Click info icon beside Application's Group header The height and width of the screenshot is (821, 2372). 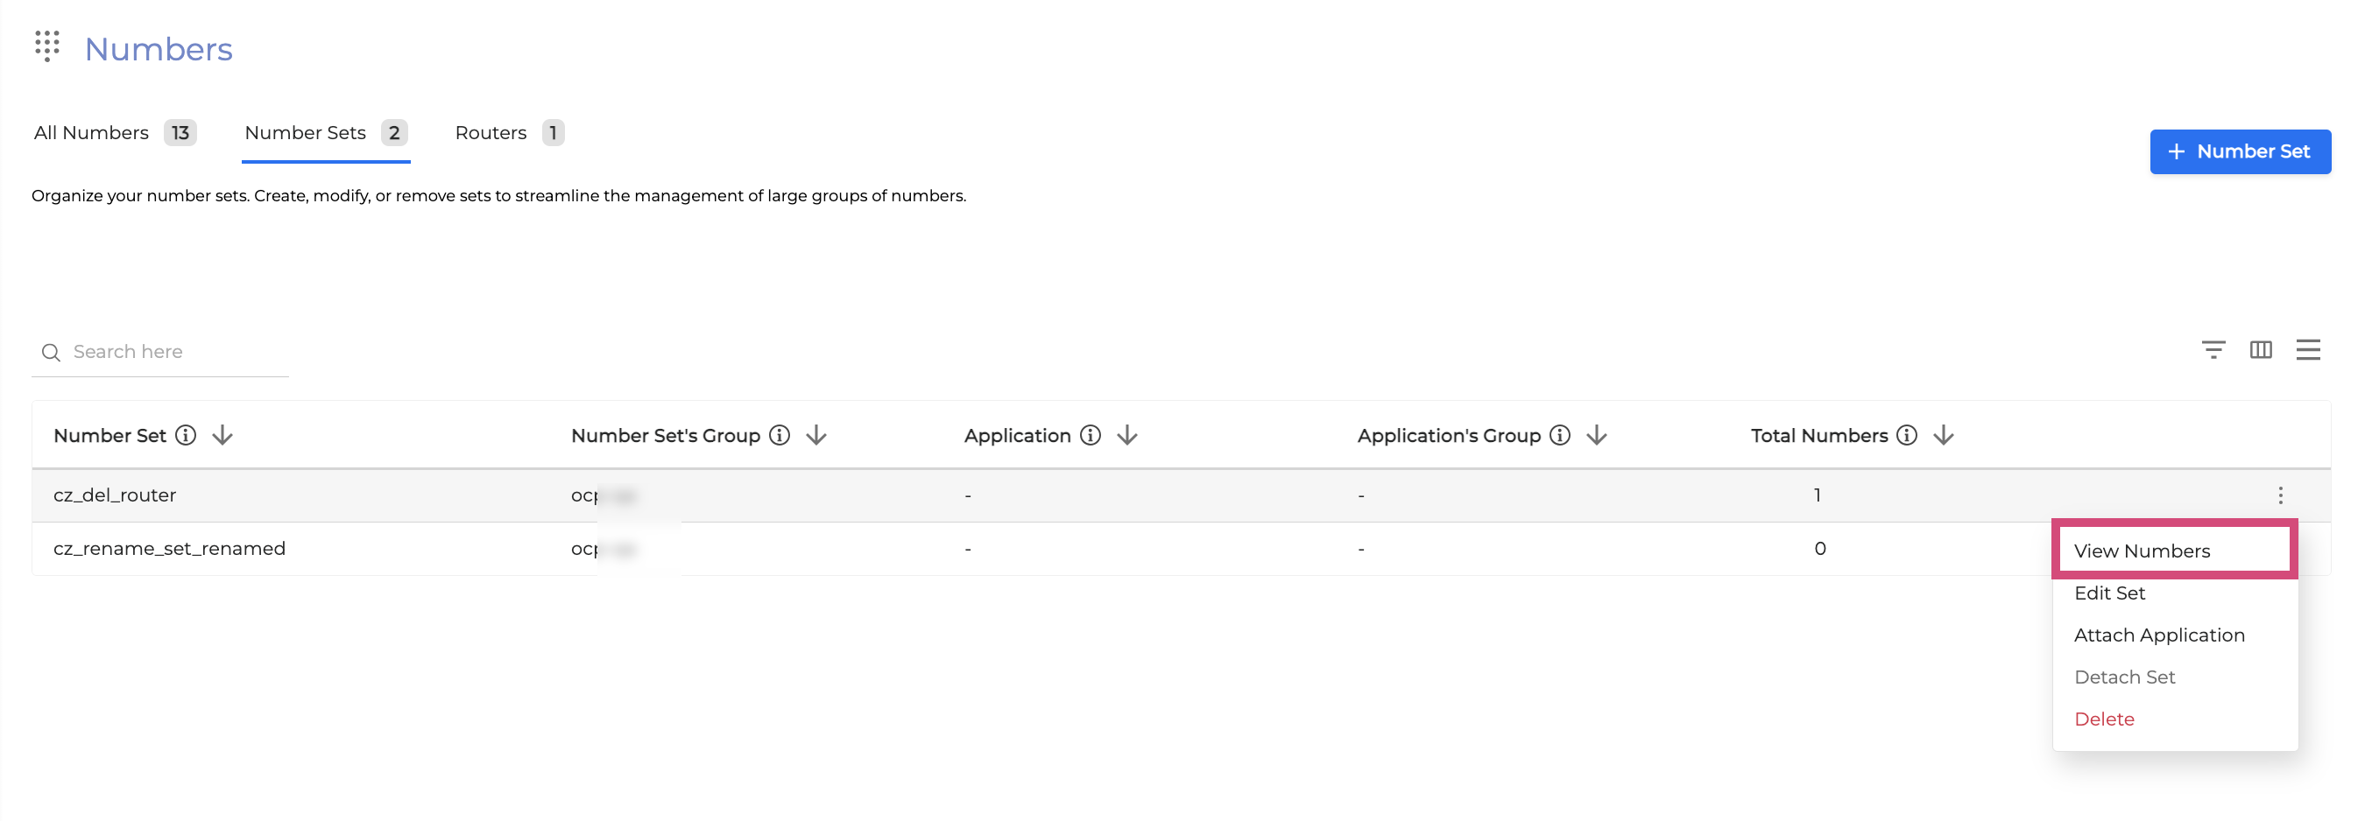click(1560, 435)
